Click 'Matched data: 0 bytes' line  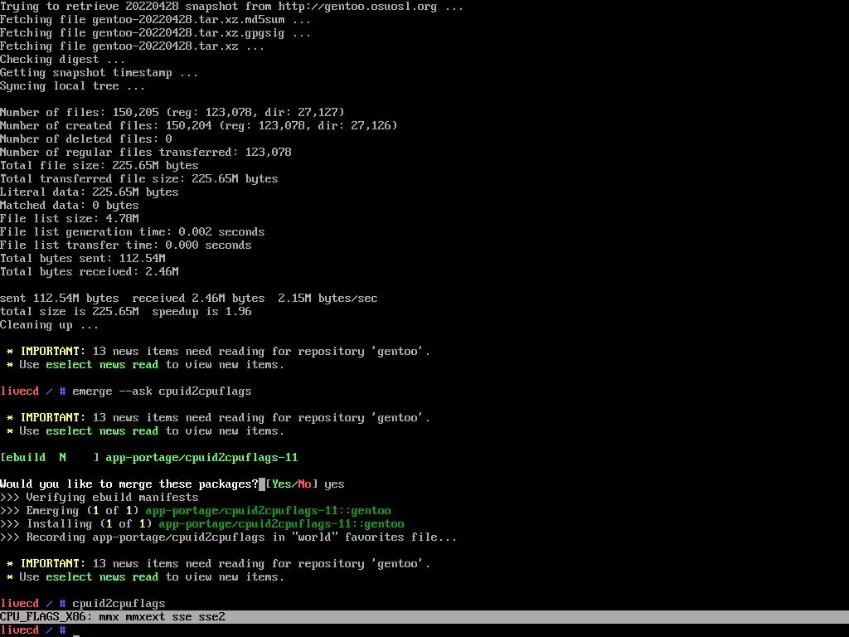click(x=70, y=206)
